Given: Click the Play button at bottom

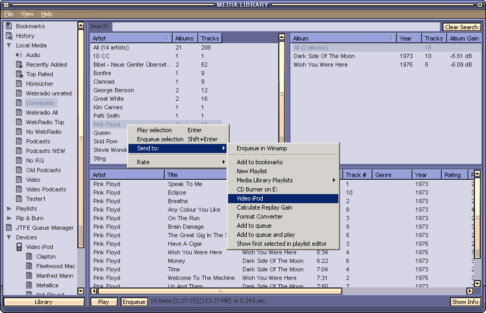Looking at the screenshot, I should 103,302.
